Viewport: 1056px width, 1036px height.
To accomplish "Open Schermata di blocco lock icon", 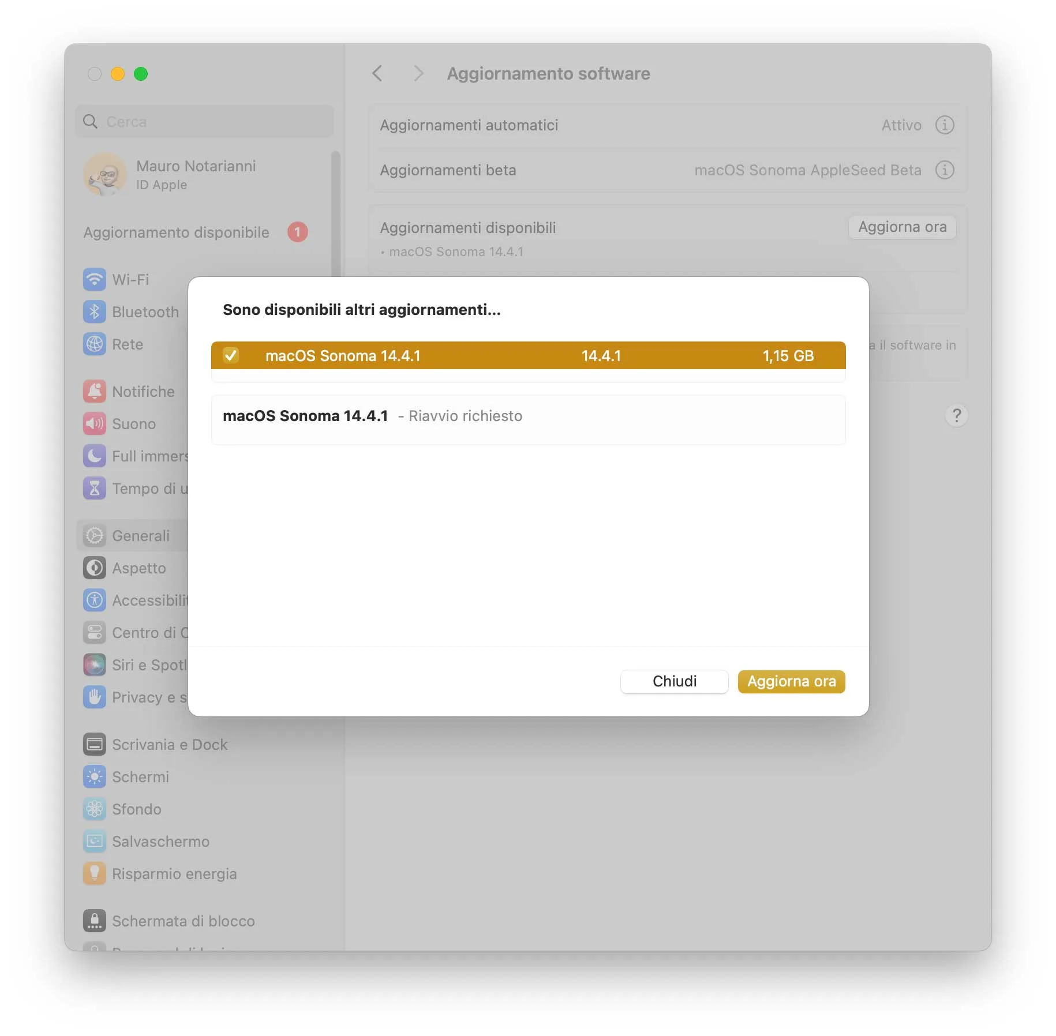I will (94, 921).
